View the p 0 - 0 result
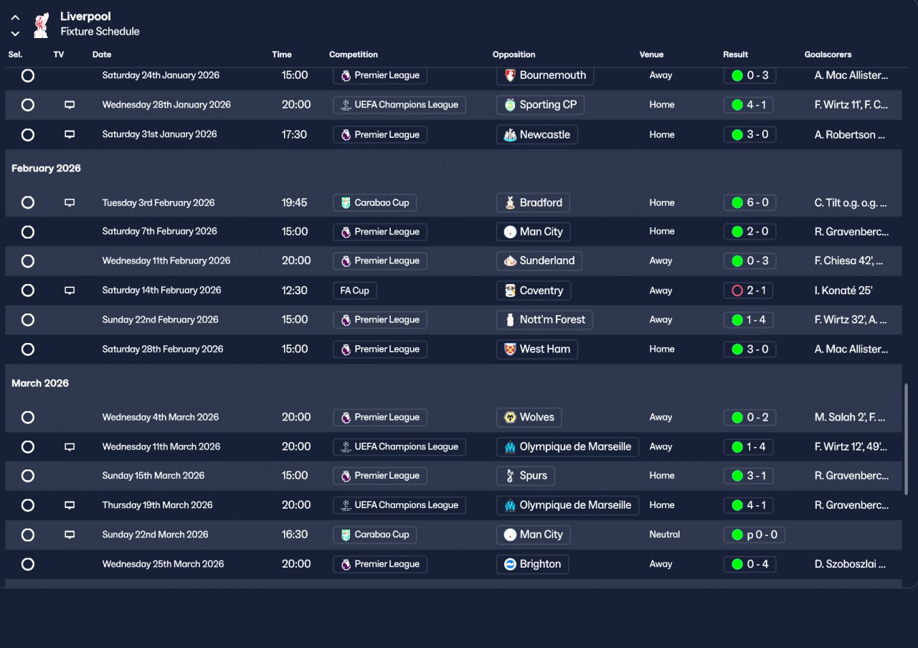This screenshot has height=648, width=918. [x=754, y=535]
